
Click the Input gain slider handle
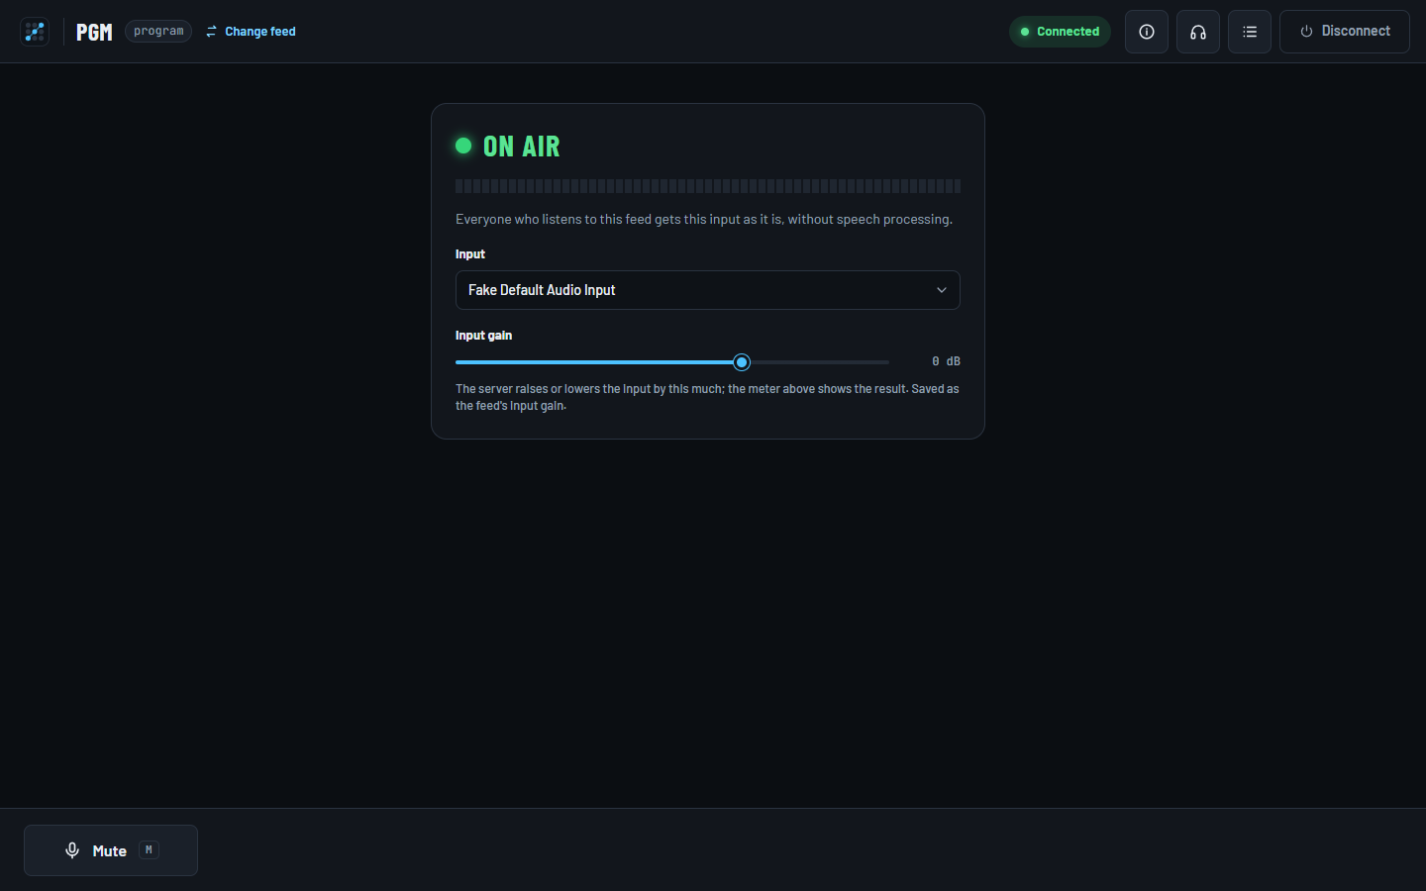(x=742, y=362)
